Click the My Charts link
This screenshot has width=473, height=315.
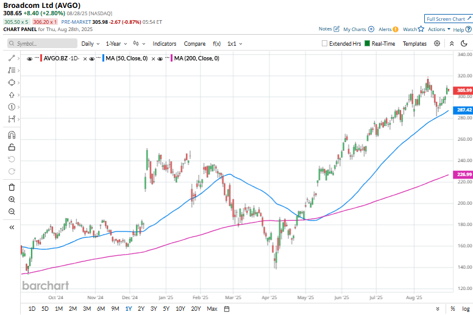pyautogui.click(x=355, y=29)
